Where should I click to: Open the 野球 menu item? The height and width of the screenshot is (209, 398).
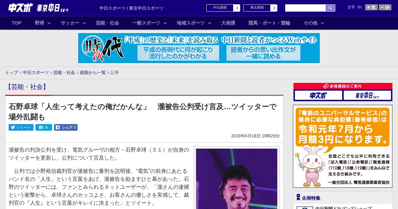click(x=39, y=23)
